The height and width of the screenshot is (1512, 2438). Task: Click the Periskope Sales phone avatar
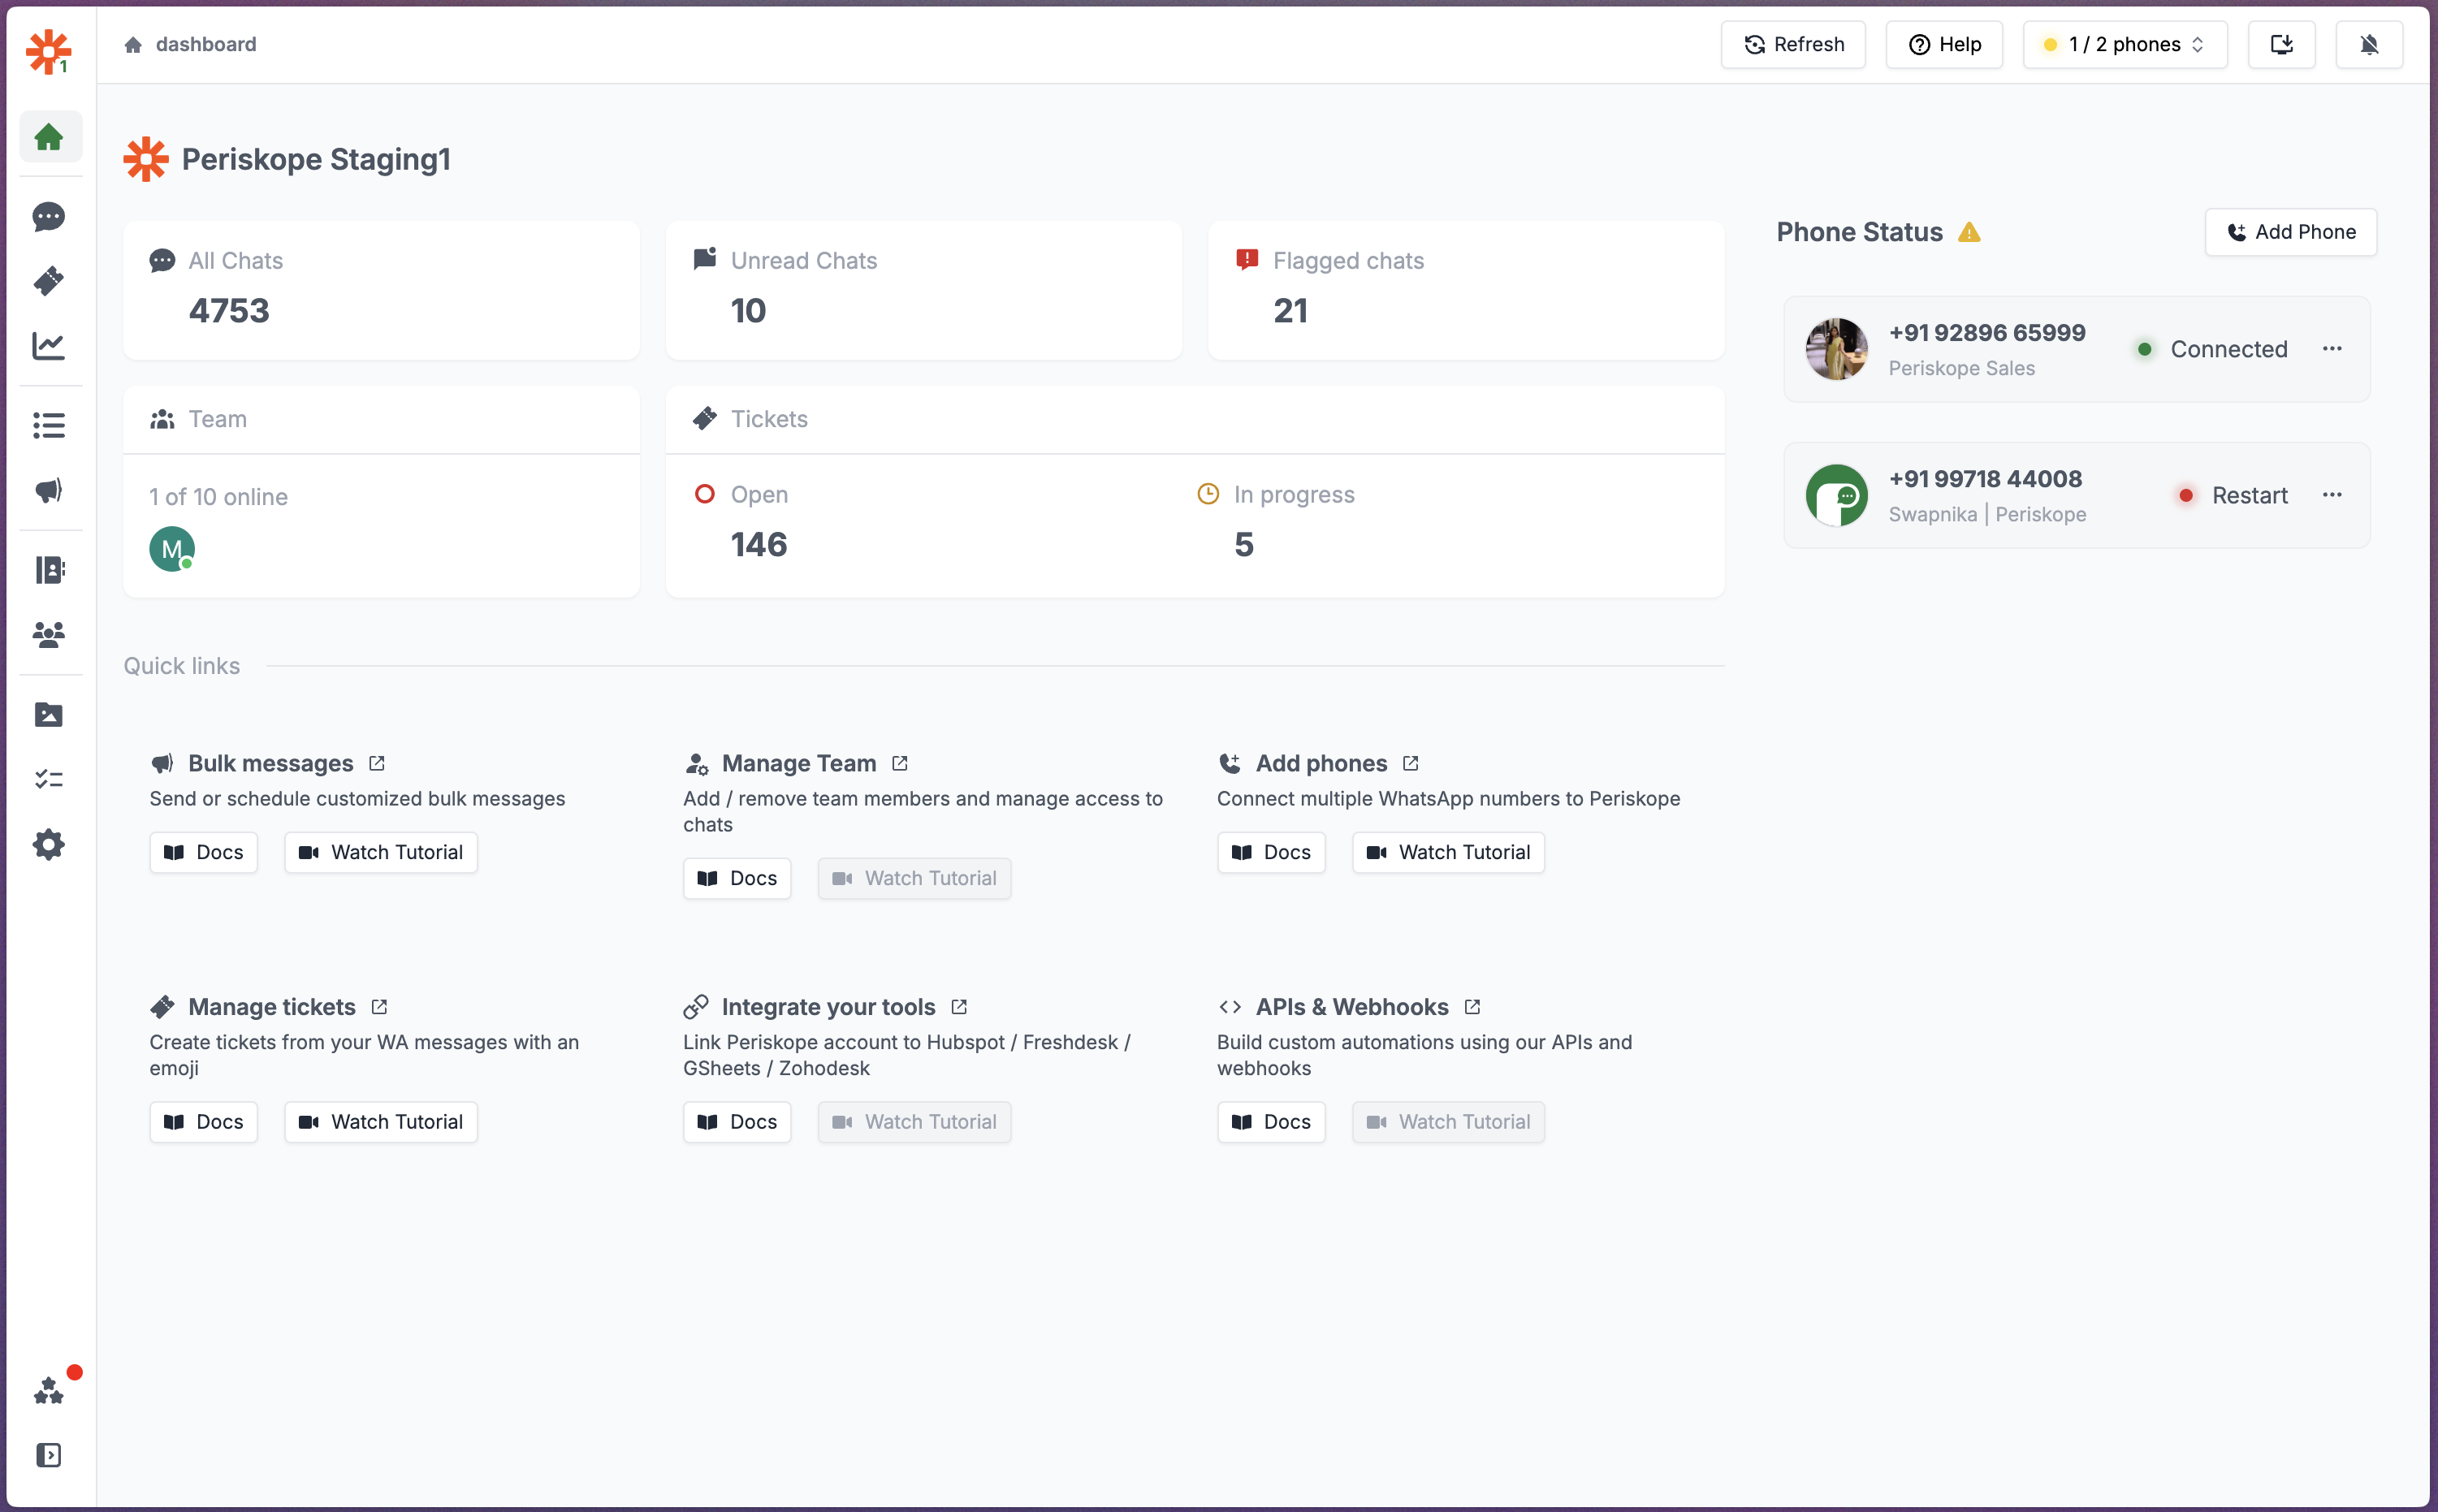[x=1836, y=349]
